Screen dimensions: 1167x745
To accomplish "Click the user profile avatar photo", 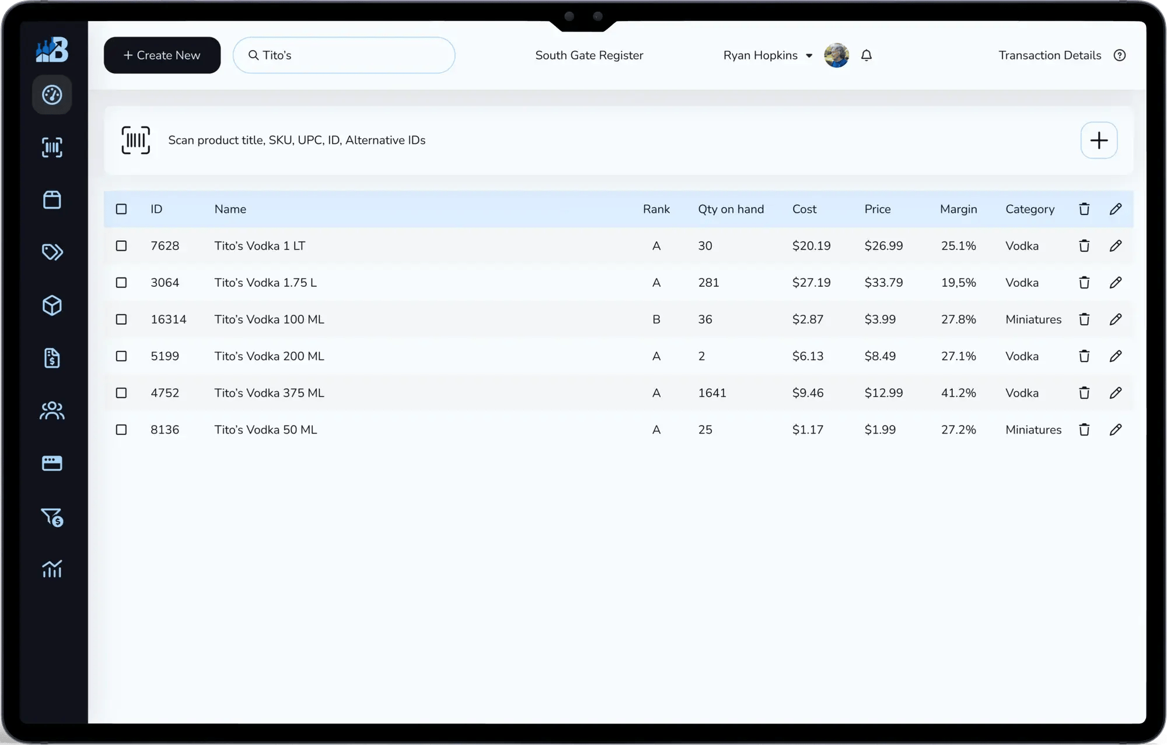I will click(x=836, y=55).
